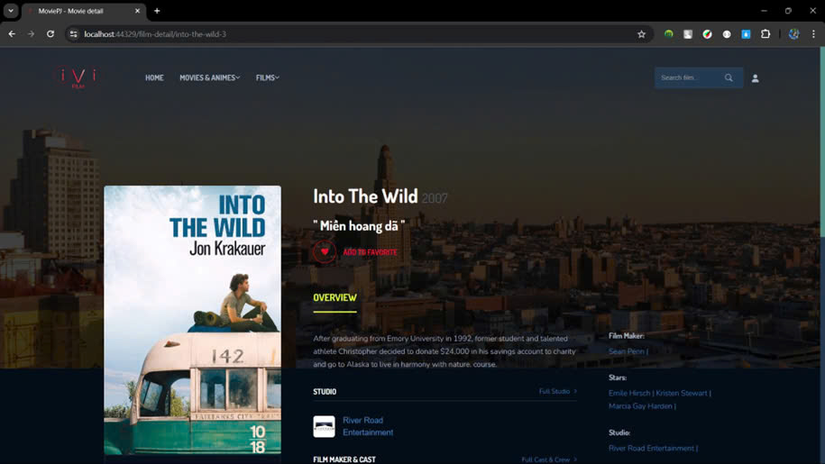Open star Emile Hirsch link
The image size is (825, 464).
629,393
